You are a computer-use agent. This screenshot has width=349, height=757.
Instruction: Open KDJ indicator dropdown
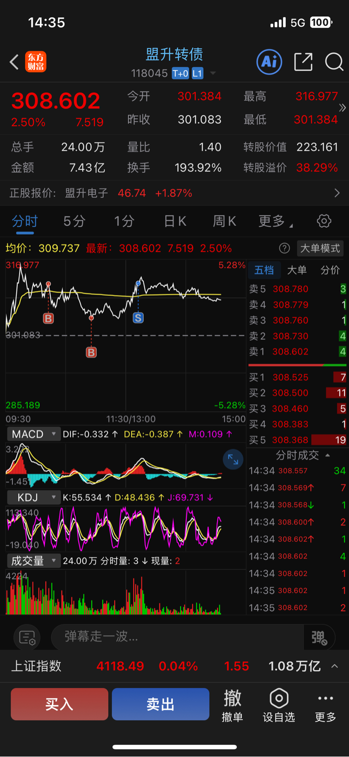(x=34, y=498)
